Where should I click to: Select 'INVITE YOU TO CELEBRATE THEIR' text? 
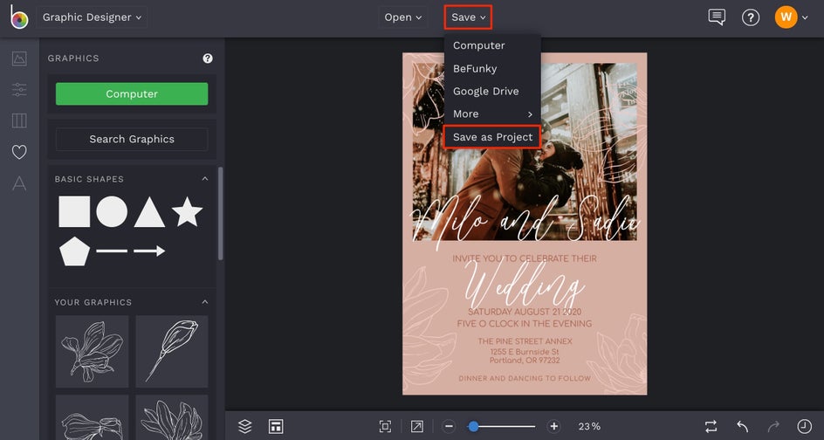click(525, 258)
